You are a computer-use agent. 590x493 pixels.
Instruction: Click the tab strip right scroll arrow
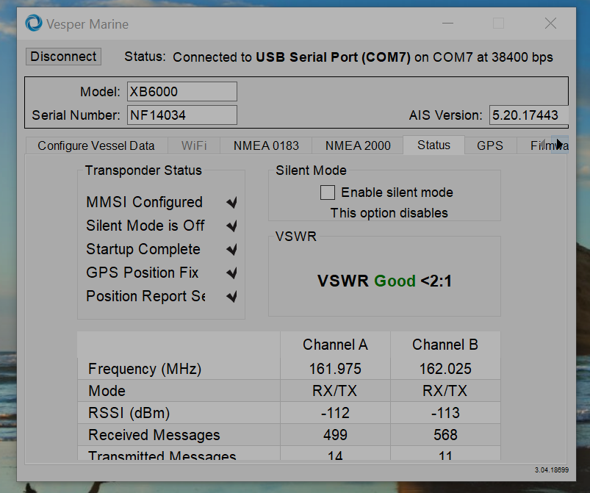(x=560, y=145)
